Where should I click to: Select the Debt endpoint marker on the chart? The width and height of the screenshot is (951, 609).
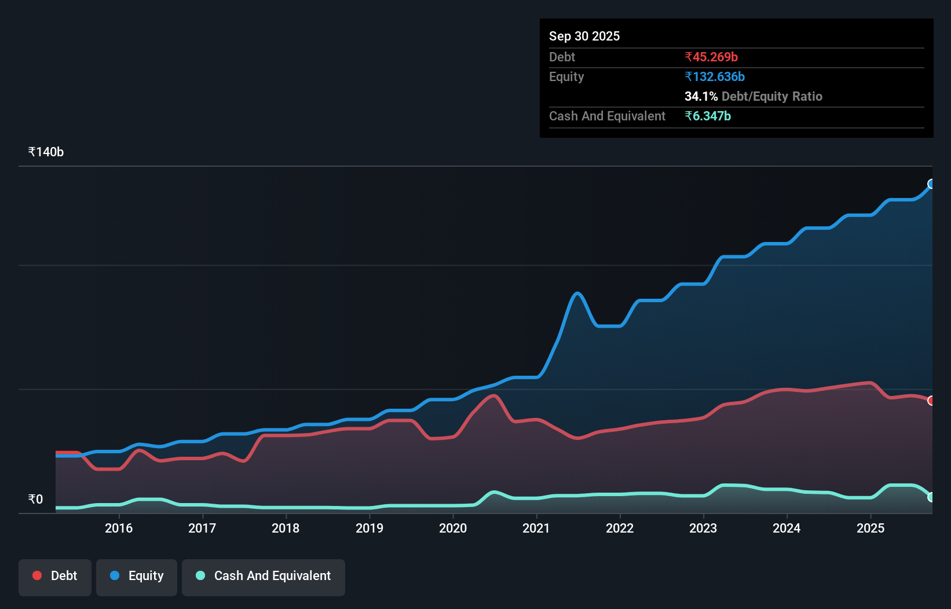(x=931, y=400)
